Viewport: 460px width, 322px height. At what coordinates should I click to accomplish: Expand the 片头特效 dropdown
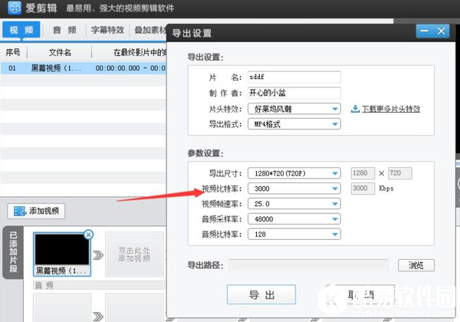pyautogui.click(x=335, y=109)
